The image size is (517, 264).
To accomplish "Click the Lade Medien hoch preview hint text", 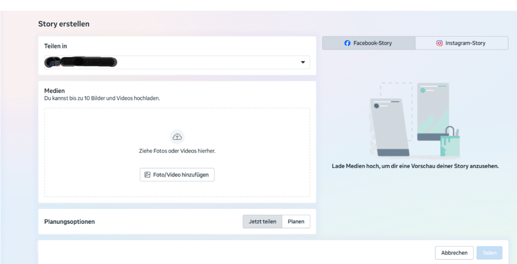I will pyautogui.click(x=415, y=166).
